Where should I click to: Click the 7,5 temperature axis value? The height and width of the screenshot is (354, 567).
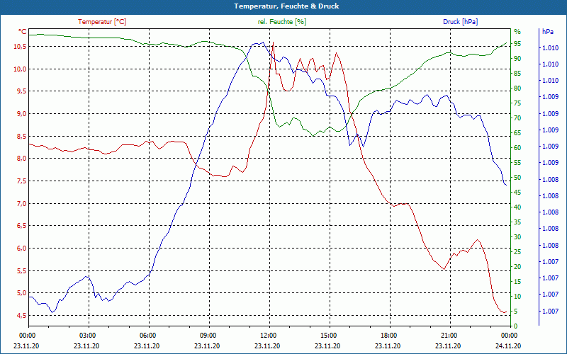click(21, 181)
